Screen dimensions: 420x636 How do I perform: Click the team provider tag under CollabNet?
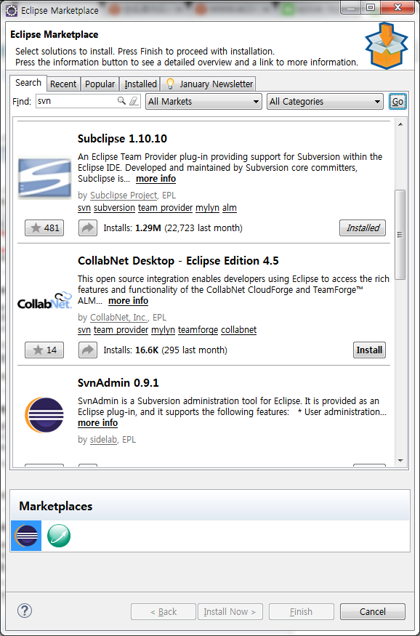coord(121,330)
